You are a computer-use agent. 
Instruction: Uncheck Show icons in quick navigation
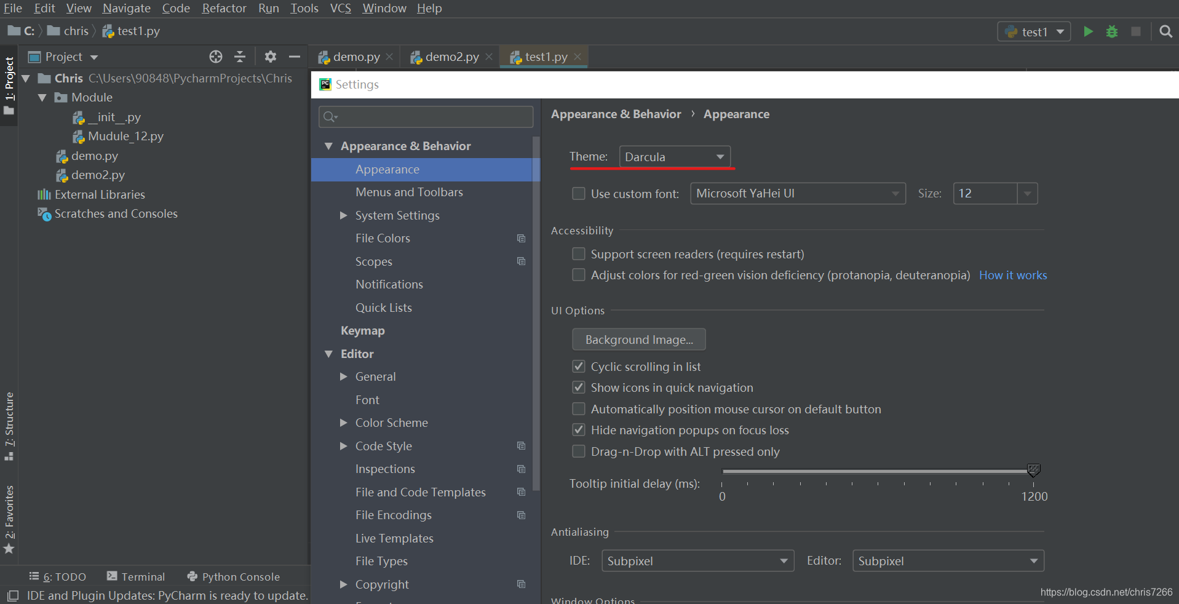click(579, 387)
